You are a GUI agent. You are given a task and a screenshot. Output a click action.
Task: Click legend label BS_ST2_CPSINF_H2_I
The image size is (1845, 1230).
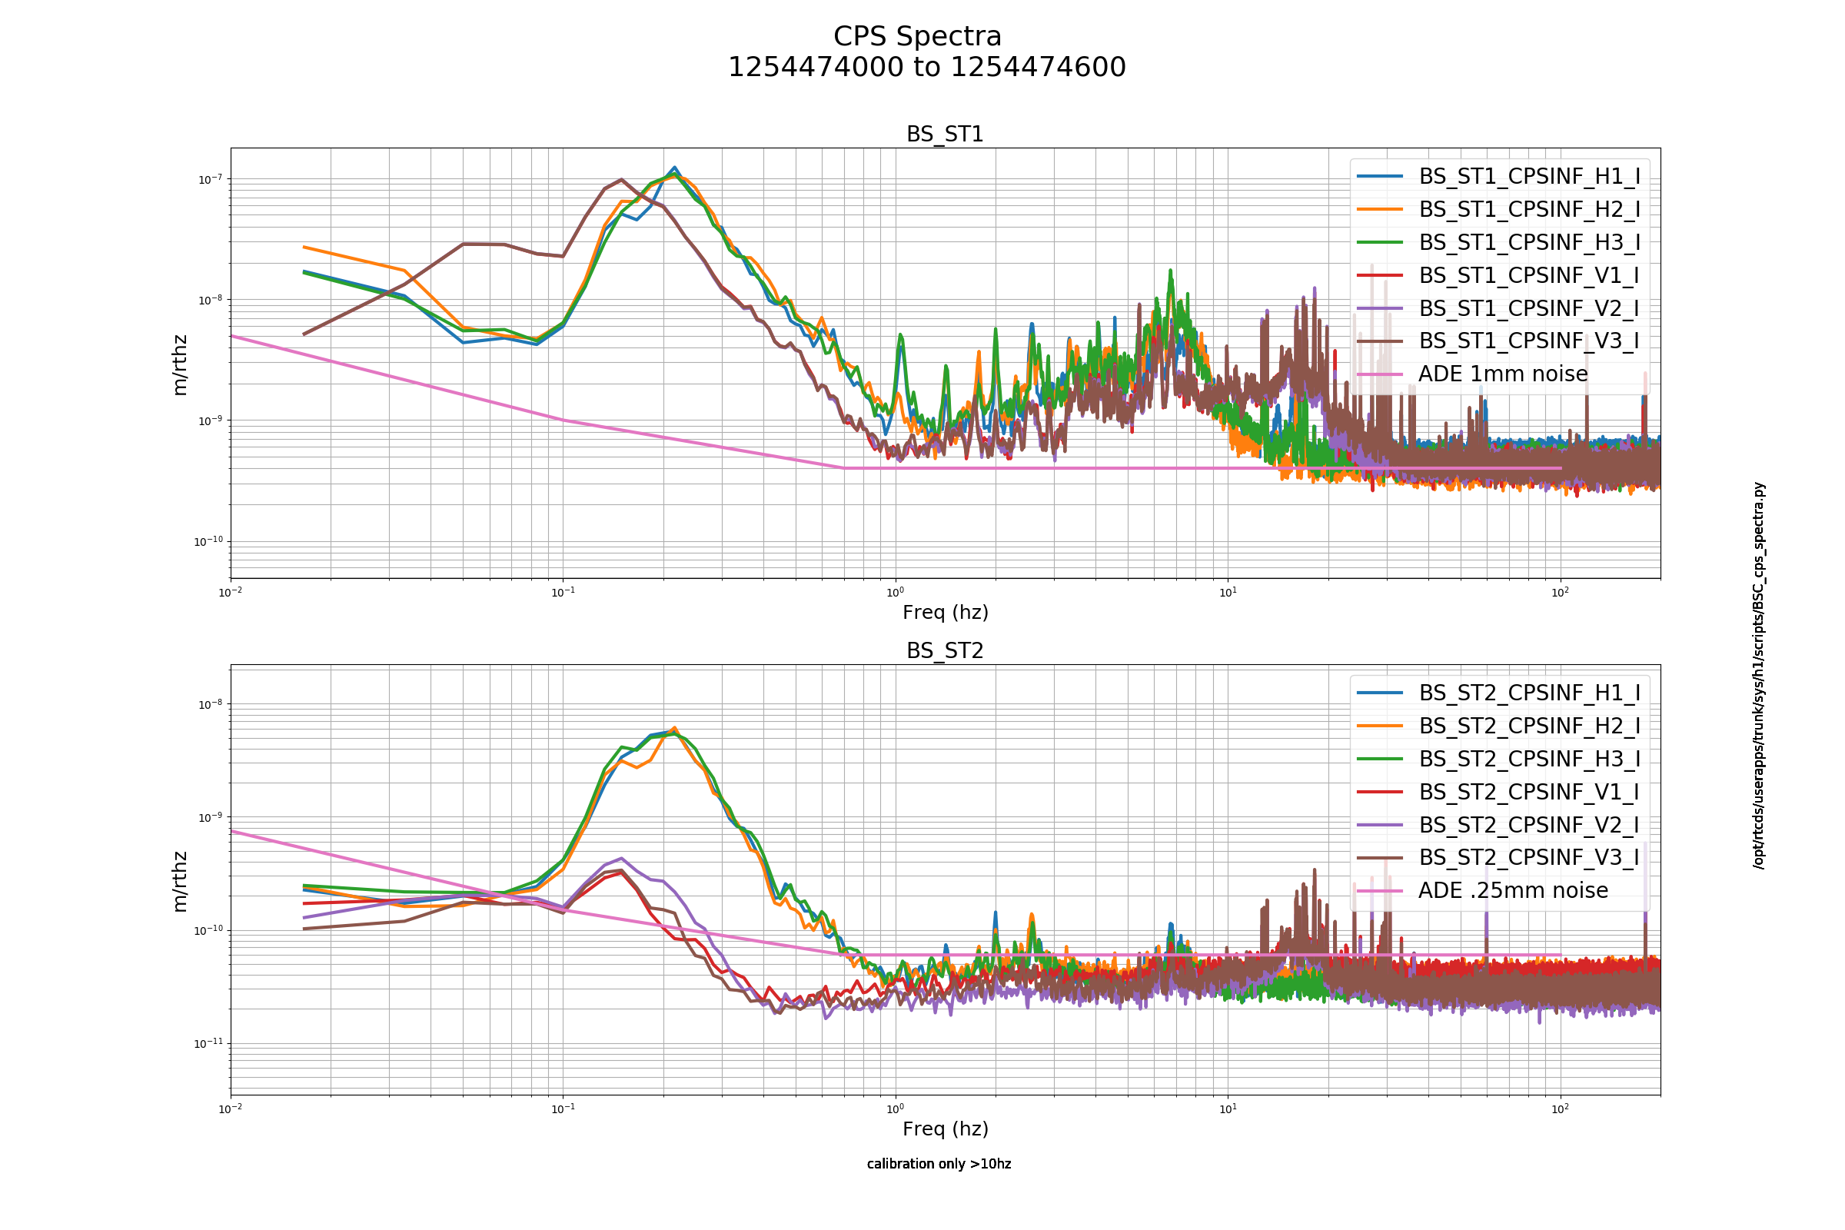click(x=1529, y=726)
